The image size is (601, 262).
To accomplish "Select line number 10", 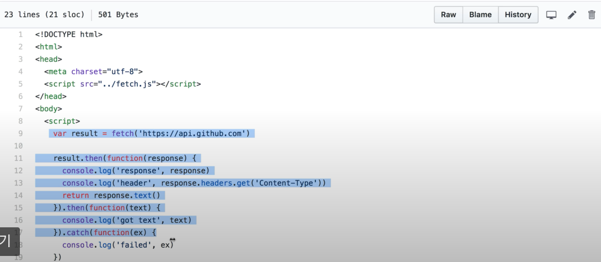I will pyautogui.click(x=18, y=146).
